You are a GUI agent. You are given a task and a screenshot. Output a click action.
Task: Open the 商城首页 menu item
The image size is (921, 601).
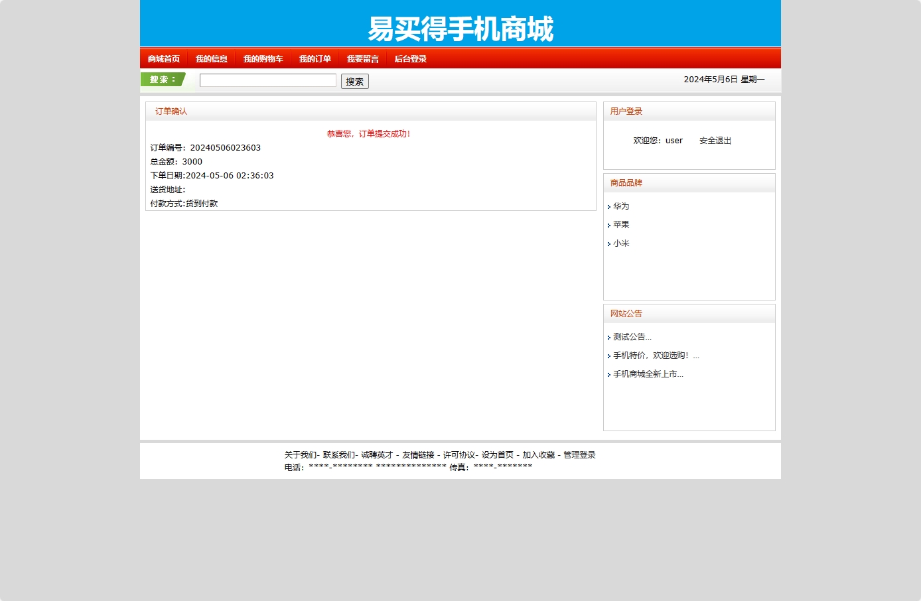point(163,58)
